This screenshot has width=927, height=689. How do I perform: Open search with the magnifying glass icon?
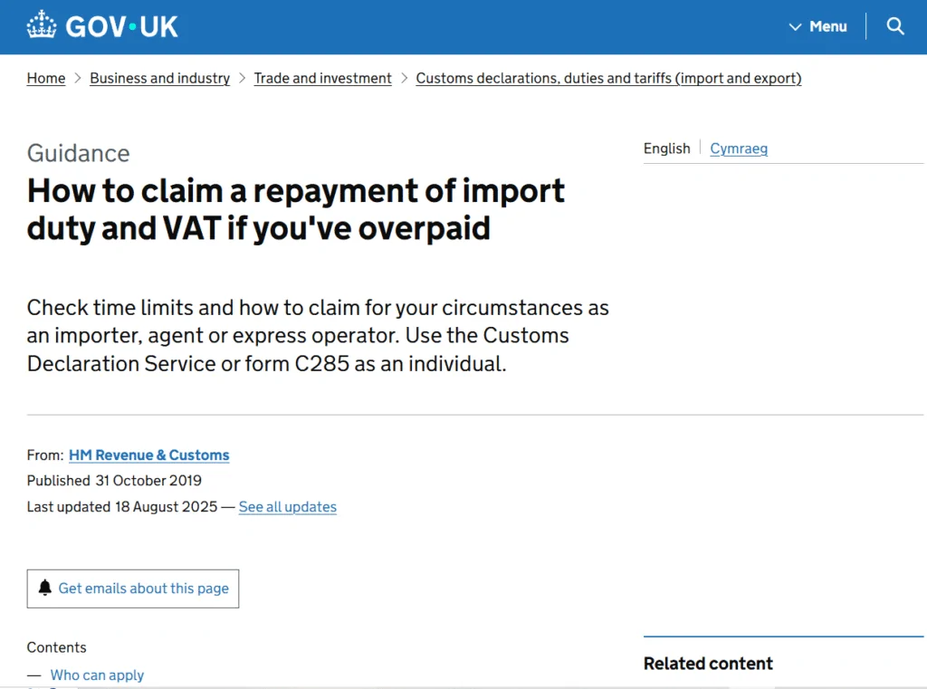pyautogui.click(x=895, y=26)
